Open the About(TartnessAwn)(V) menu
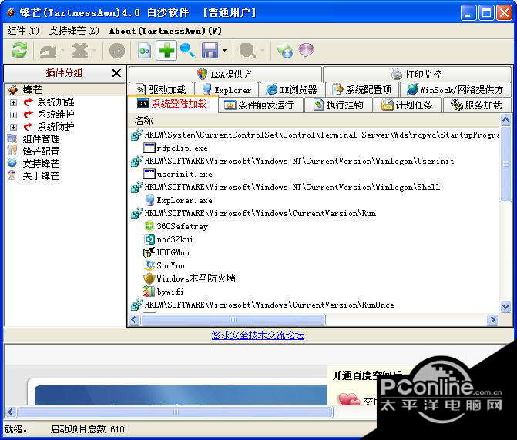 166,31
